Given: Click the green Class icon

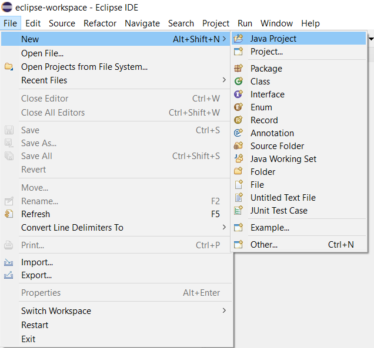Looking at the screenshot, I should point(238,82).
